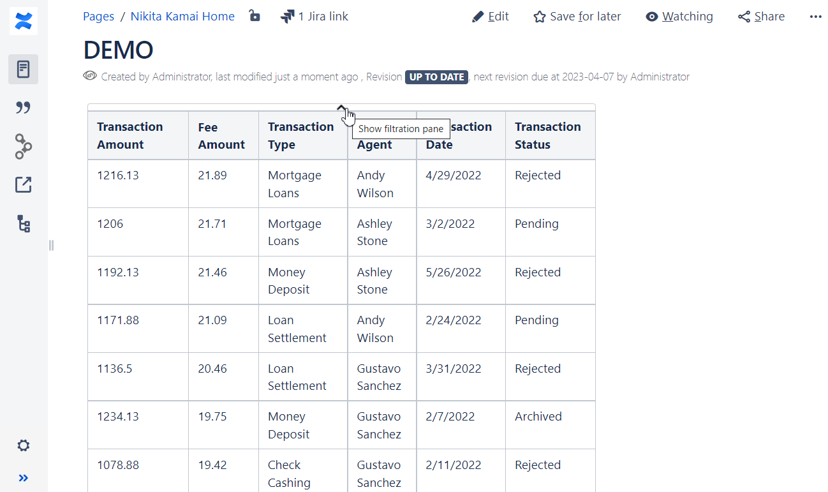Click the UP TO DATE revision badge
Screen dimensions: 828x492
coord(436,77)
